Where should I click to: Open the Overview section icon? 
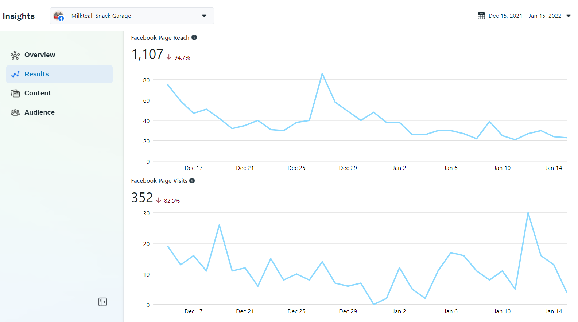tap(15, 55)
